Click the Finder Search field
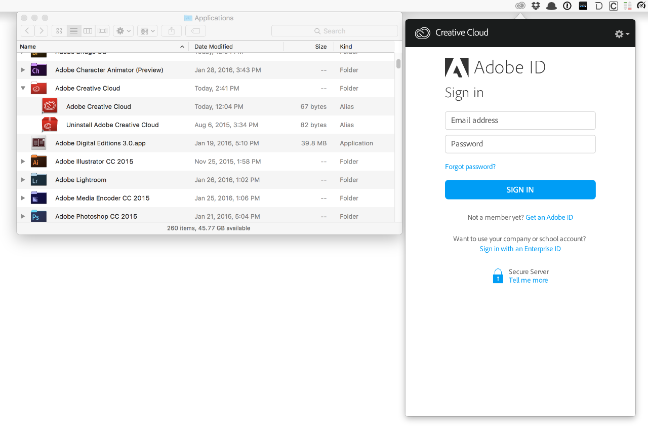 [x=335, y=31]
